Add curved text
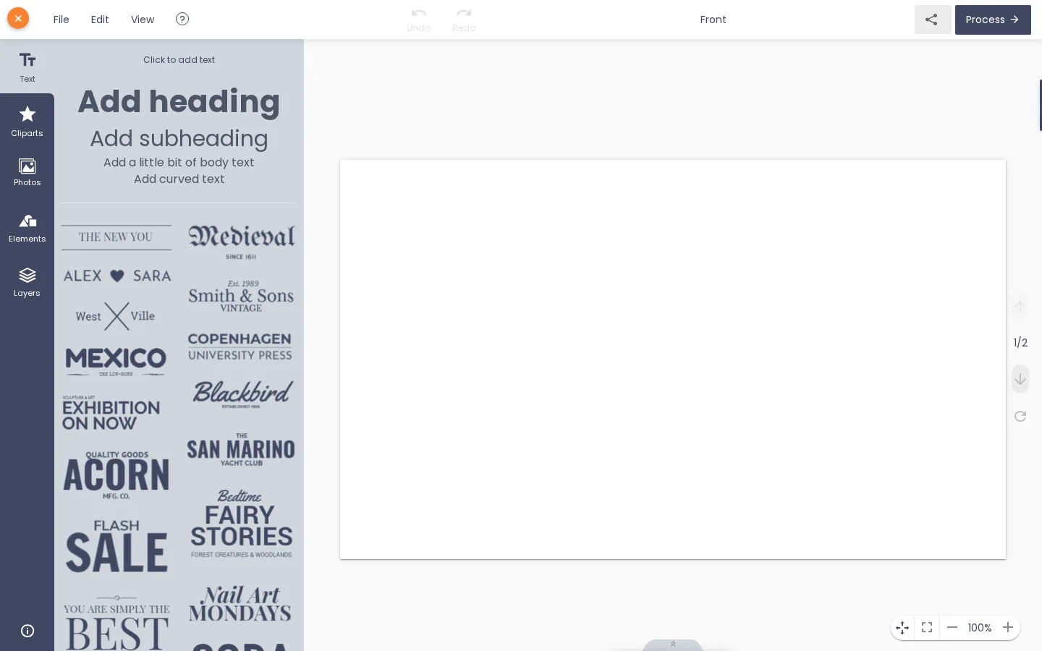The image size is (1042, 651). point(179,179)
